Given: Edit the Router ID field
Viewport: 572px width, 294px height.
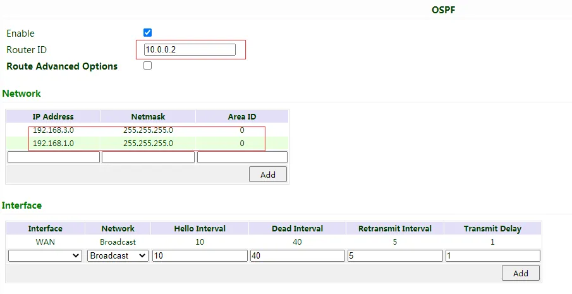Looking at the screenshot, I should [x=190, y=49].
